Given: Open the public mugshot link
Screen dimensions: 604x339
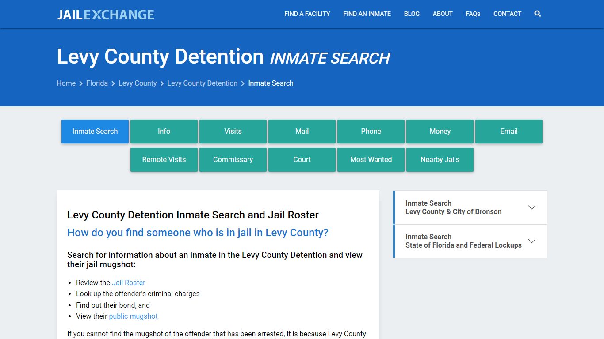Looking at the screenshot, I should pos(133,316).
